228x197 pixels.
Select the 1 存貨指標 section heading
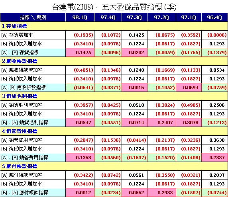(14, 26)
